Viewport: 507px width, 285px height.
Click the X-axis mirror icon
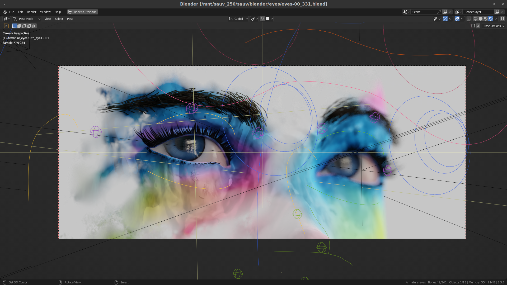pyautogui.click(x=473, y=26)
